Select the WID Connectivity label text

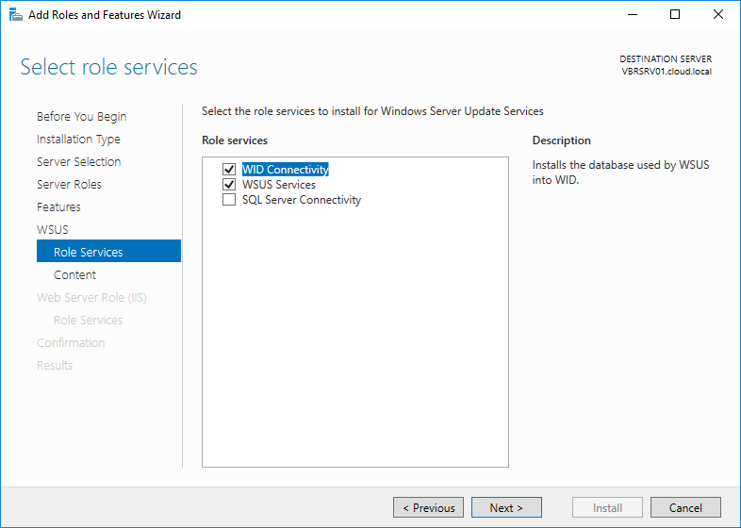285,170
